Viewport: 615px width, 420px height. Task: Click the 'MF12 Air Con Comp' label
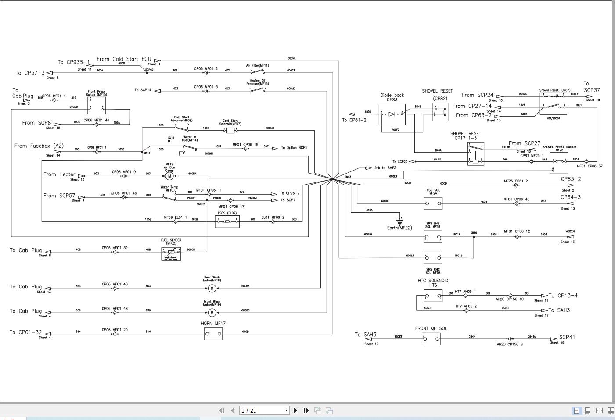[x=169, y=167]
